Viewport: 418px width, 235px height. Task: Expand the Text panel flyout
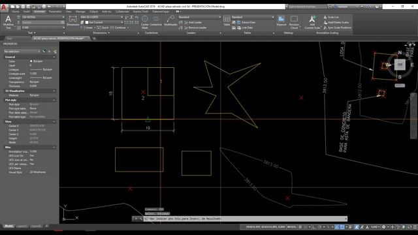tap(31, 33)
